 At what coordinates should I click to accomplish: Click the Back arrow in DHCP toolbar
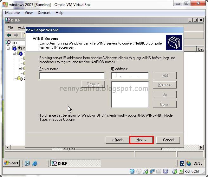[x=9, y=35]
